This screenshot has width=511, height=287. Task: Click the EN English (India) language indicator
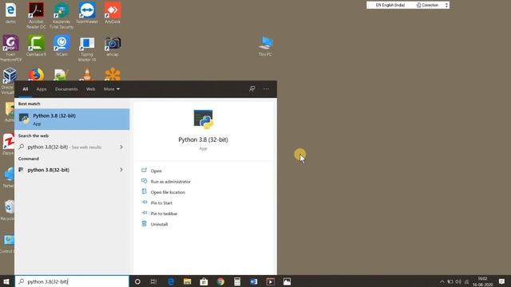click(x=390, y=6)
